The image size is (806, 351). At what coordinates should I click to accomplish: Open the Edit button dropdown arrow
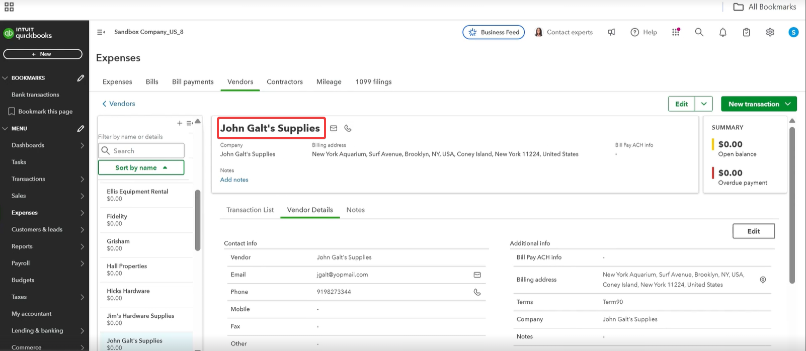[x=704, y=104]
